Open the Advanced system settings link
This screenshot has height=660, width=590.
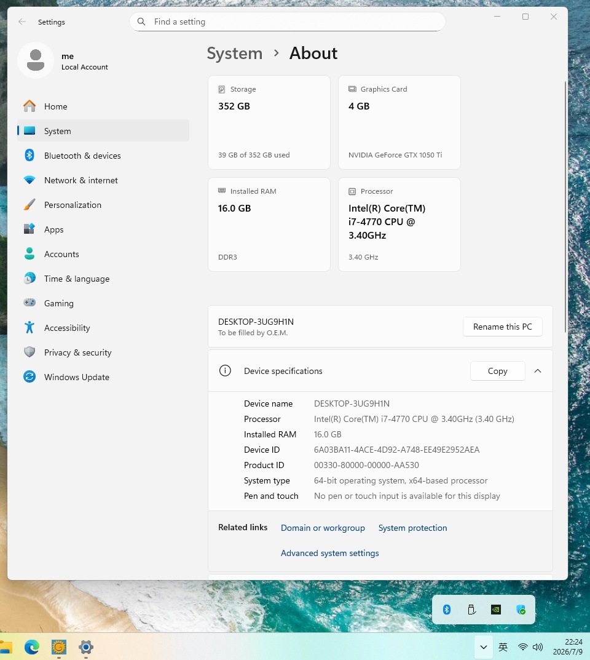[x=329, y=553]
